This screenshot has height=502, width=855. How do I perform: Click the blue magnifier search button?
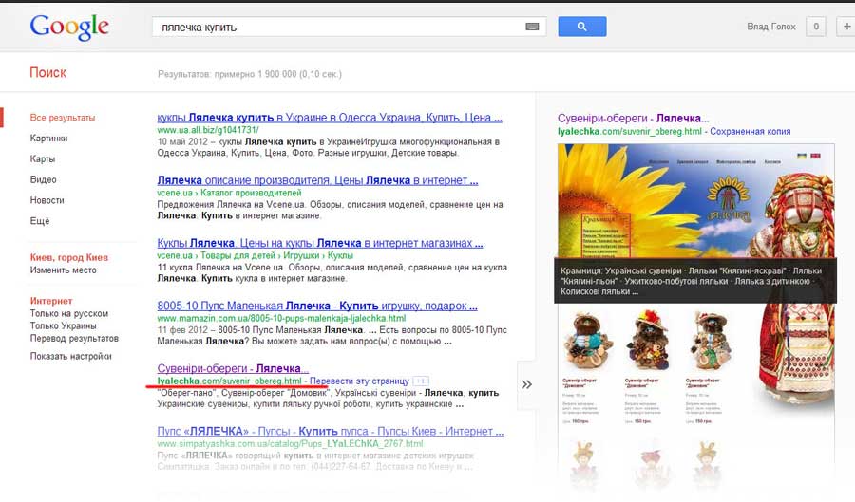(581, 27)
